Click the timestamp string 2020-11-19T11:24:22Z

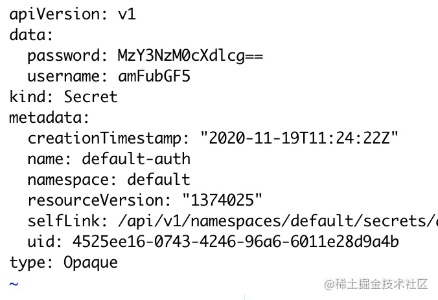pyautogui.click(x=299, y=138)
